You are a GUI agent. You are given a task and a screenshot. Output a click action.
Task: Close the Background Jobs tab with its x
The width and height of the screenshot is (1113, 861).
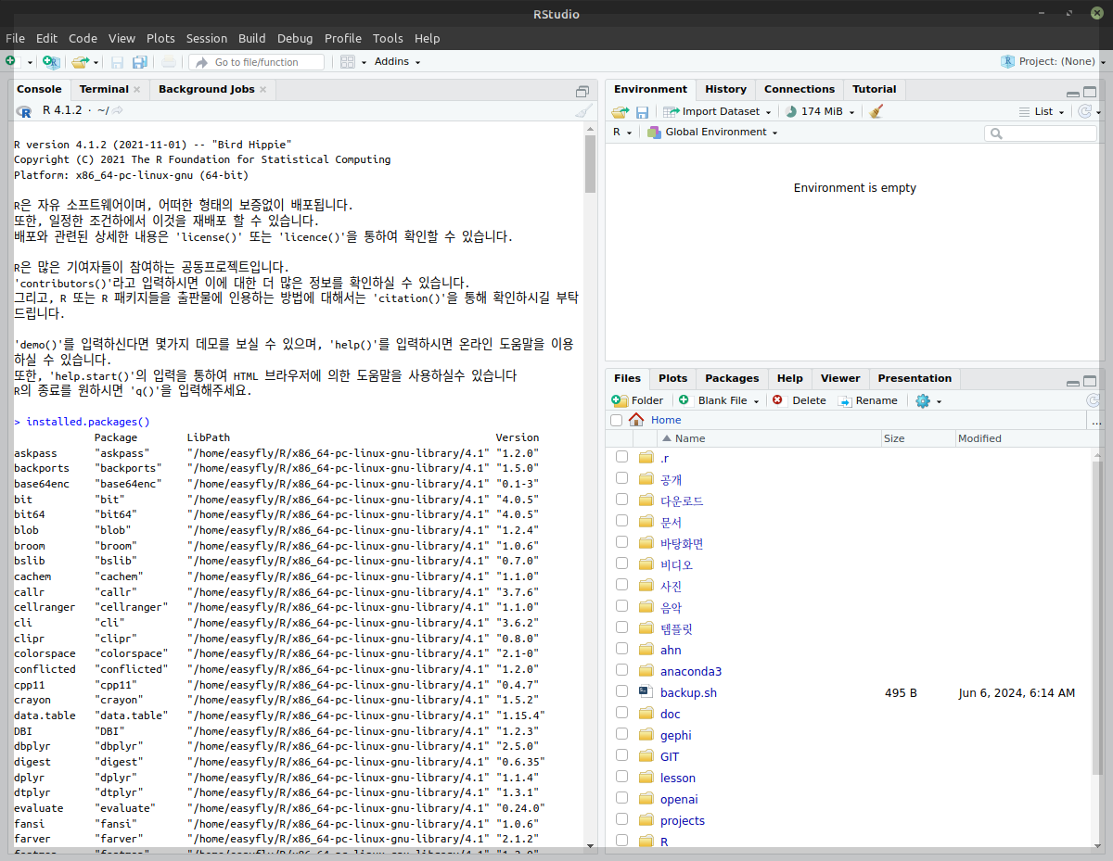point(262,90)
